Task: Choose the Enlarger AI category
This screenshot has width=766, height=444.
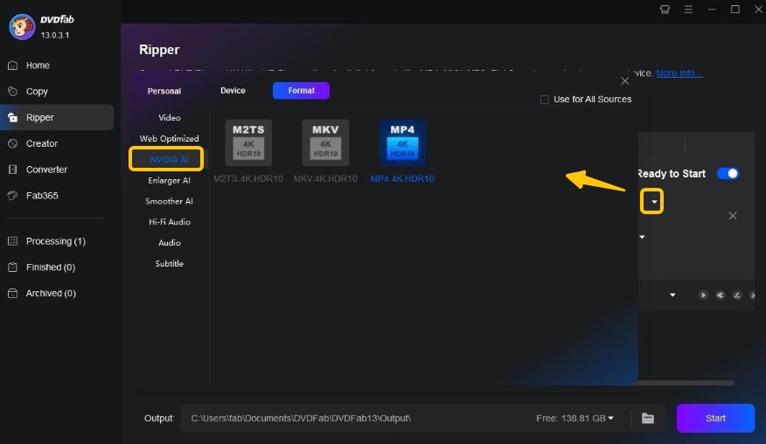Action: (169, 180)
